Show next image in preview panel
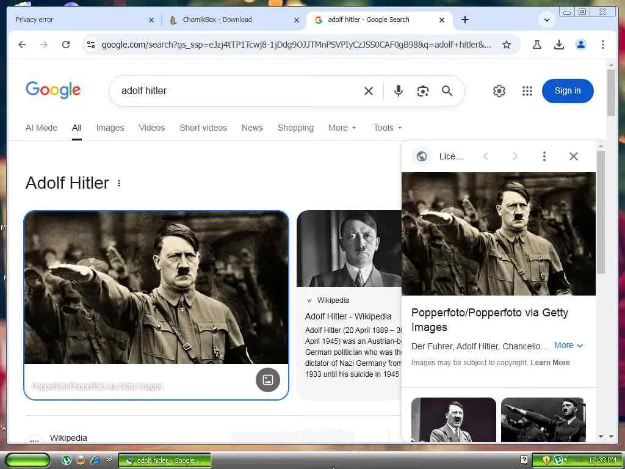This screenshot has width=625, height=469. [515, 156]
